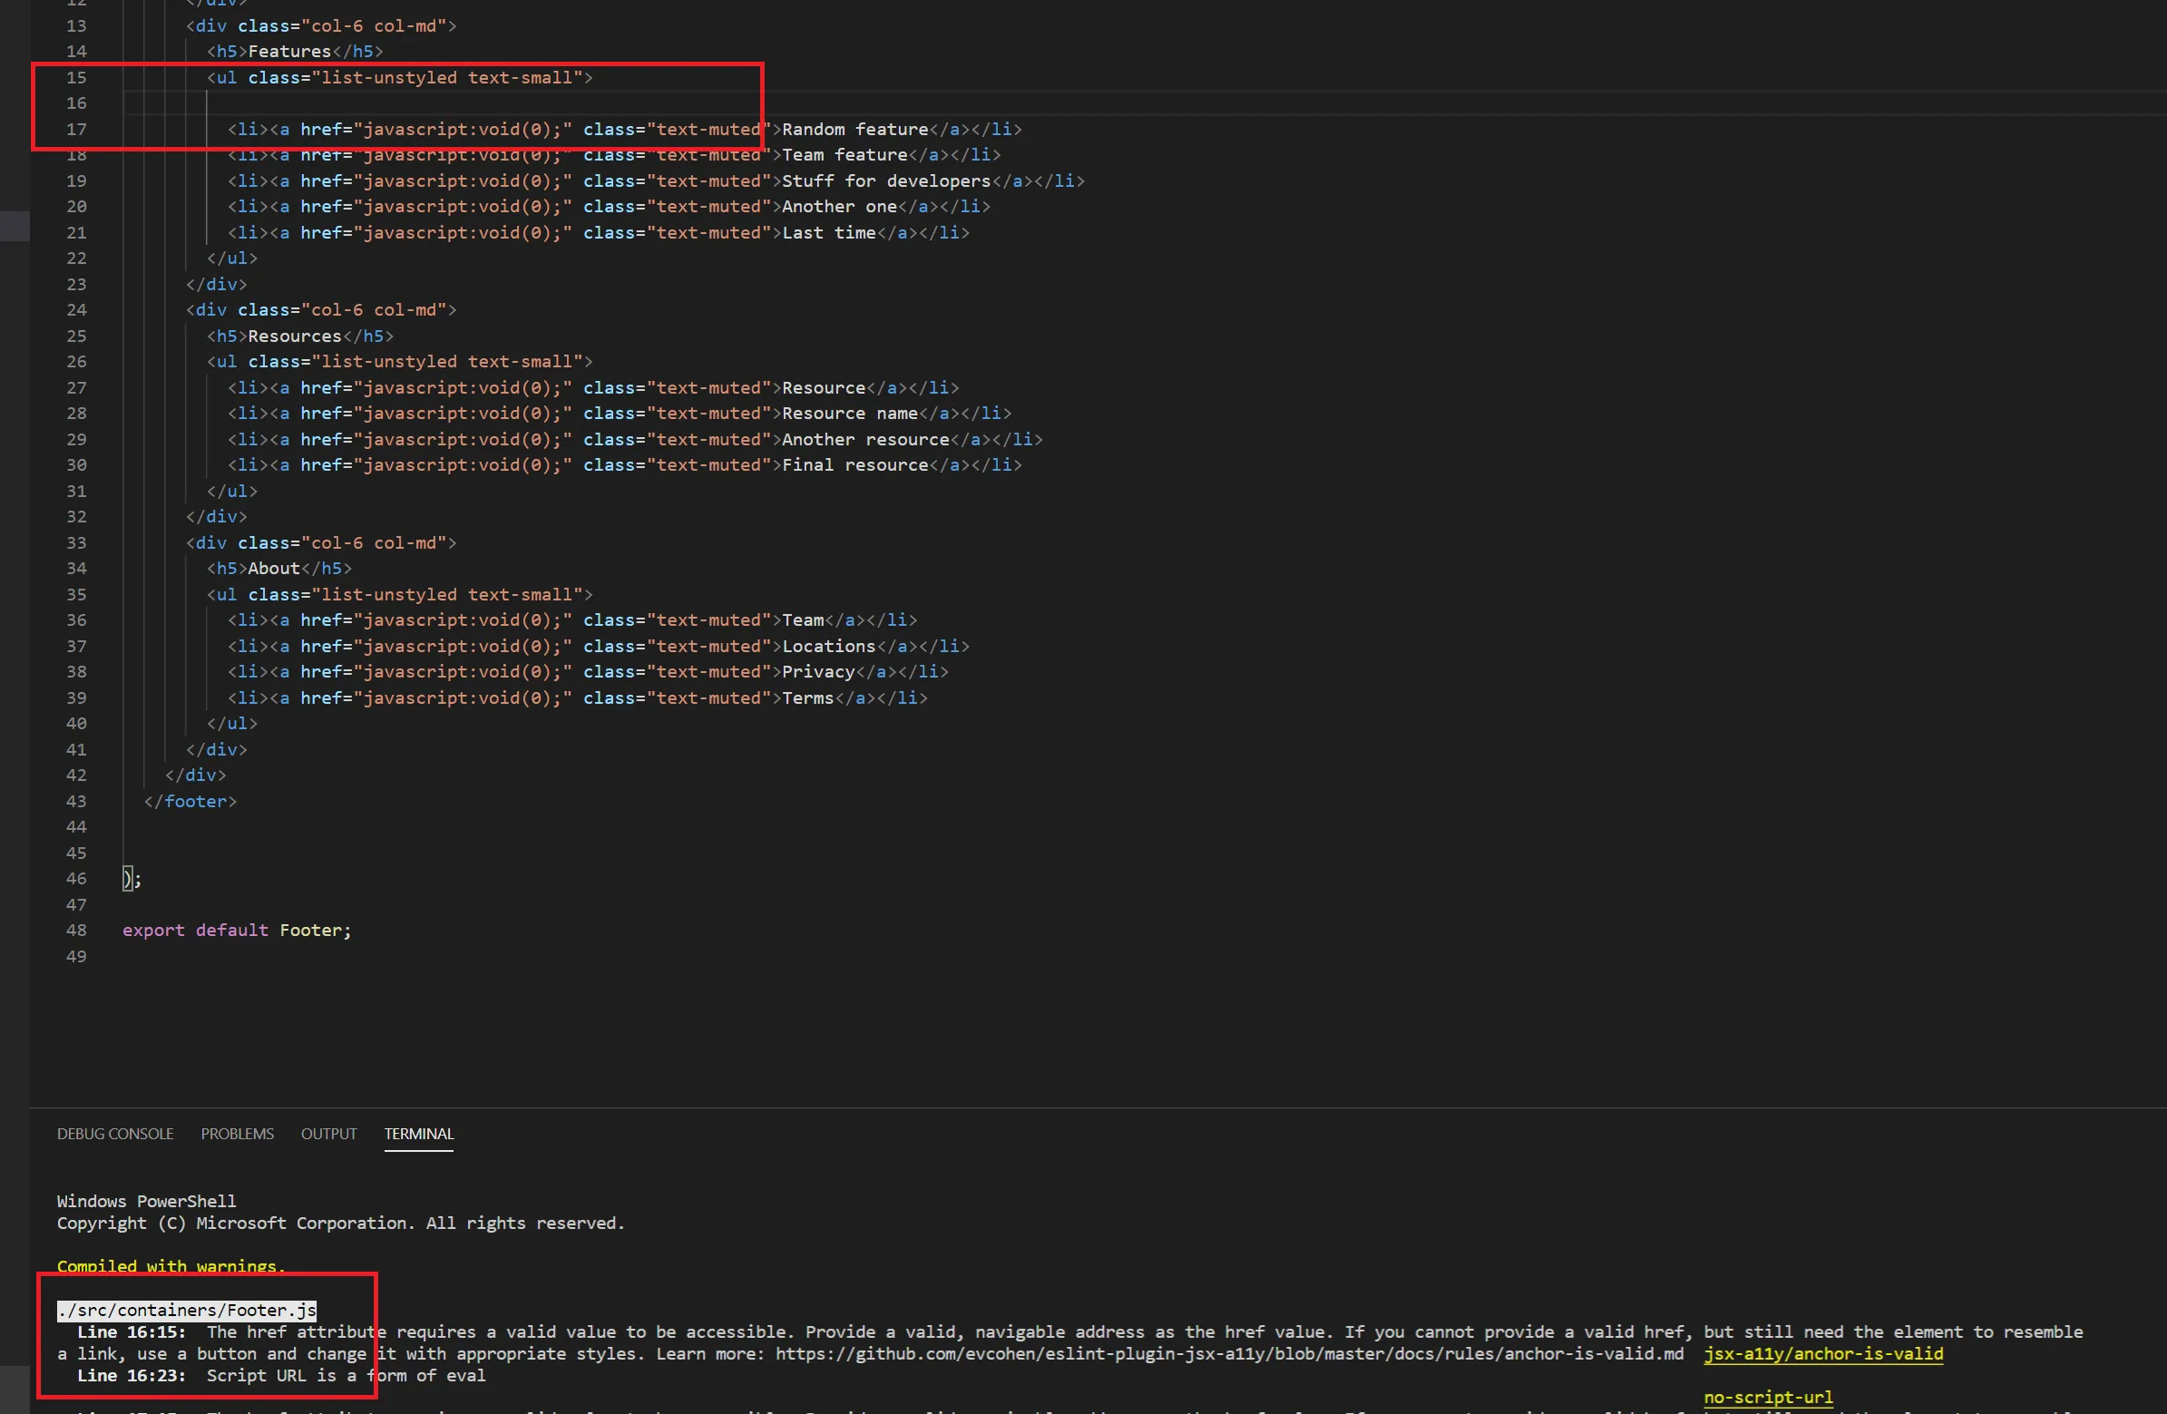Open the PROBLEMS panel tab
This screenshot has width=2167, height=1414.
(x=237, y=1134)
